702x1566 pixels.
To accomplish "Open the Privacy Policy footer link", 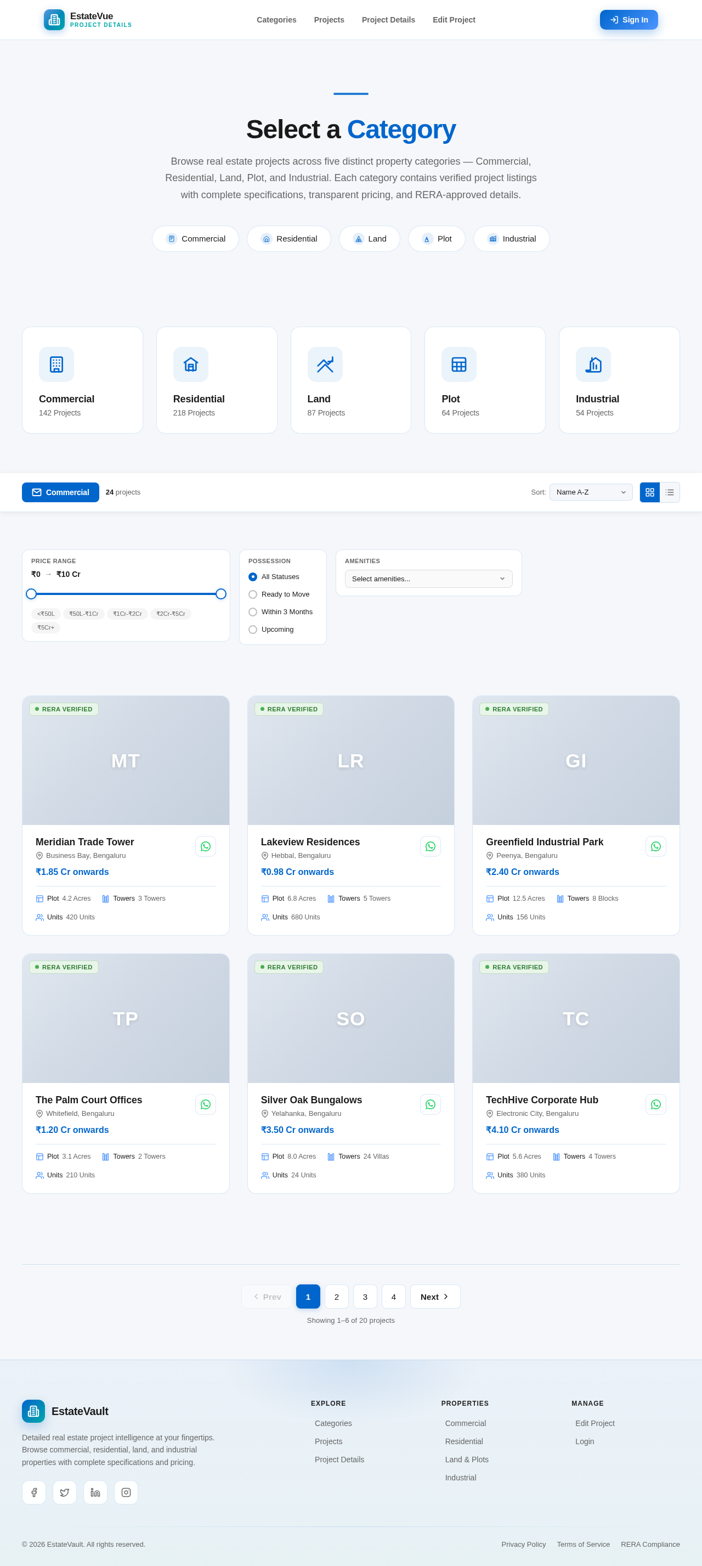I will pos(523,1543).
